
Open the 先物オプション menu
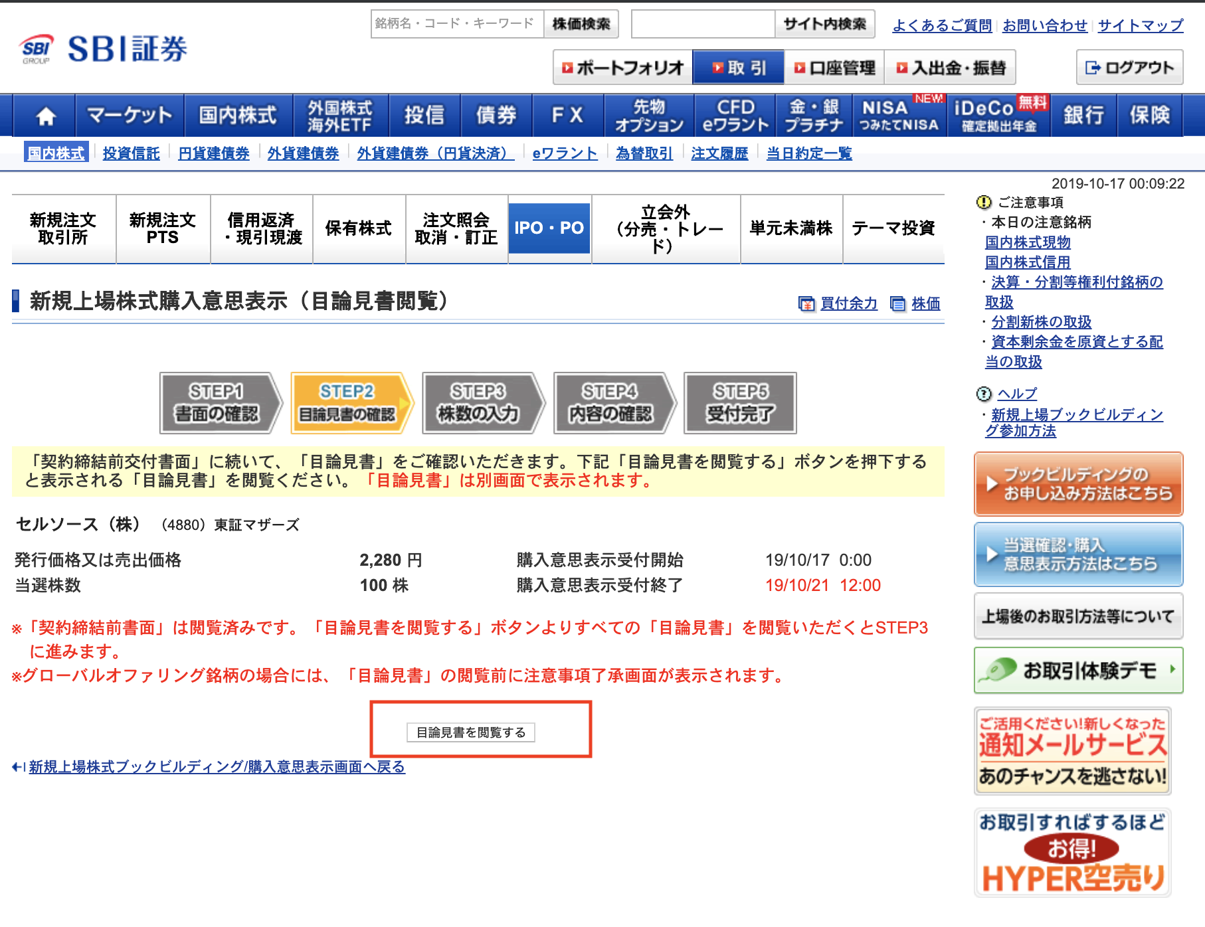[x=649, y=116]
